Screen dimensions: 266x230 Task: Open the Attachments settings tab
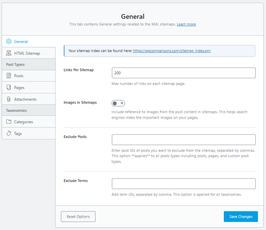[25, 99]
